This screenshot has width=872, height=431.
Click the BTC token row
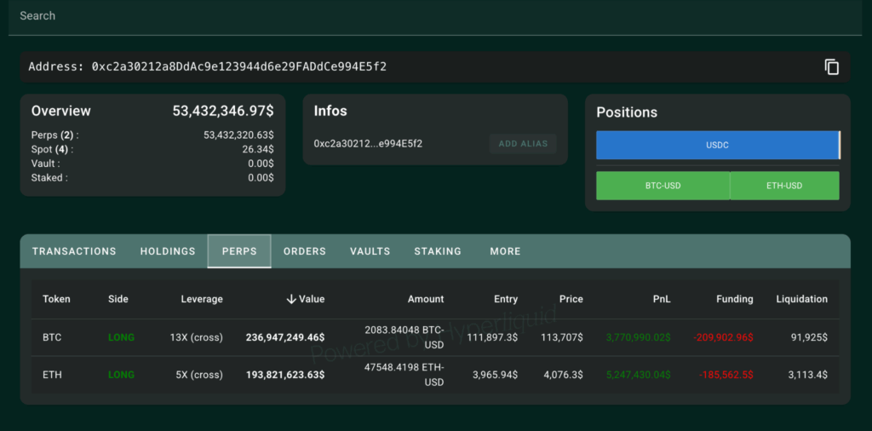pyautogui.click(x=52, y=337)
